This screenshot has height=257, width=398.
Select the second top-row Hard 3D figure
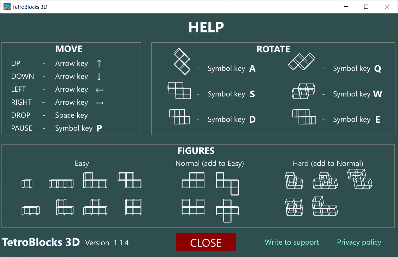[325, 180]
